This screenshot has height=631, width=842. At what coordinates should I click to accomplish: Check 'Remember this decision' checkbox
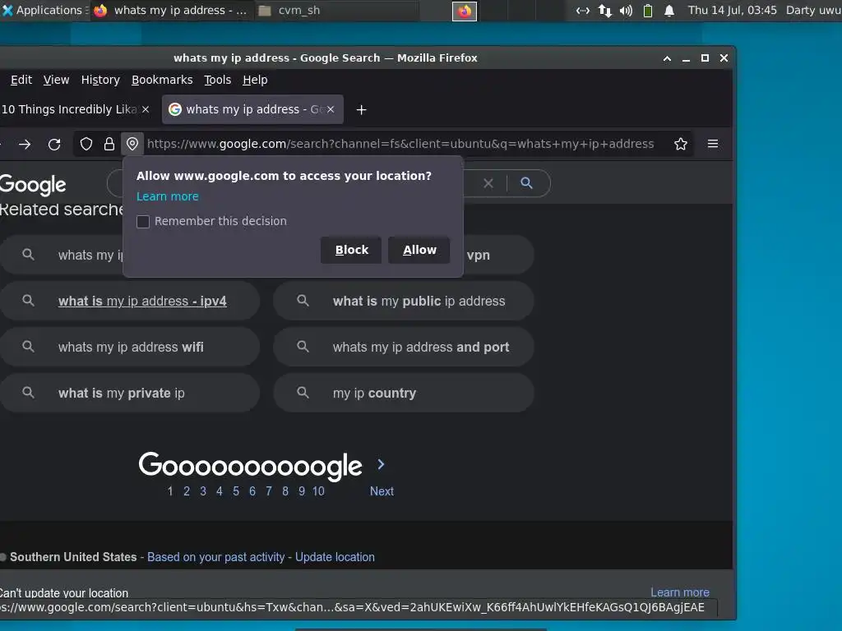tap(143, 222)
